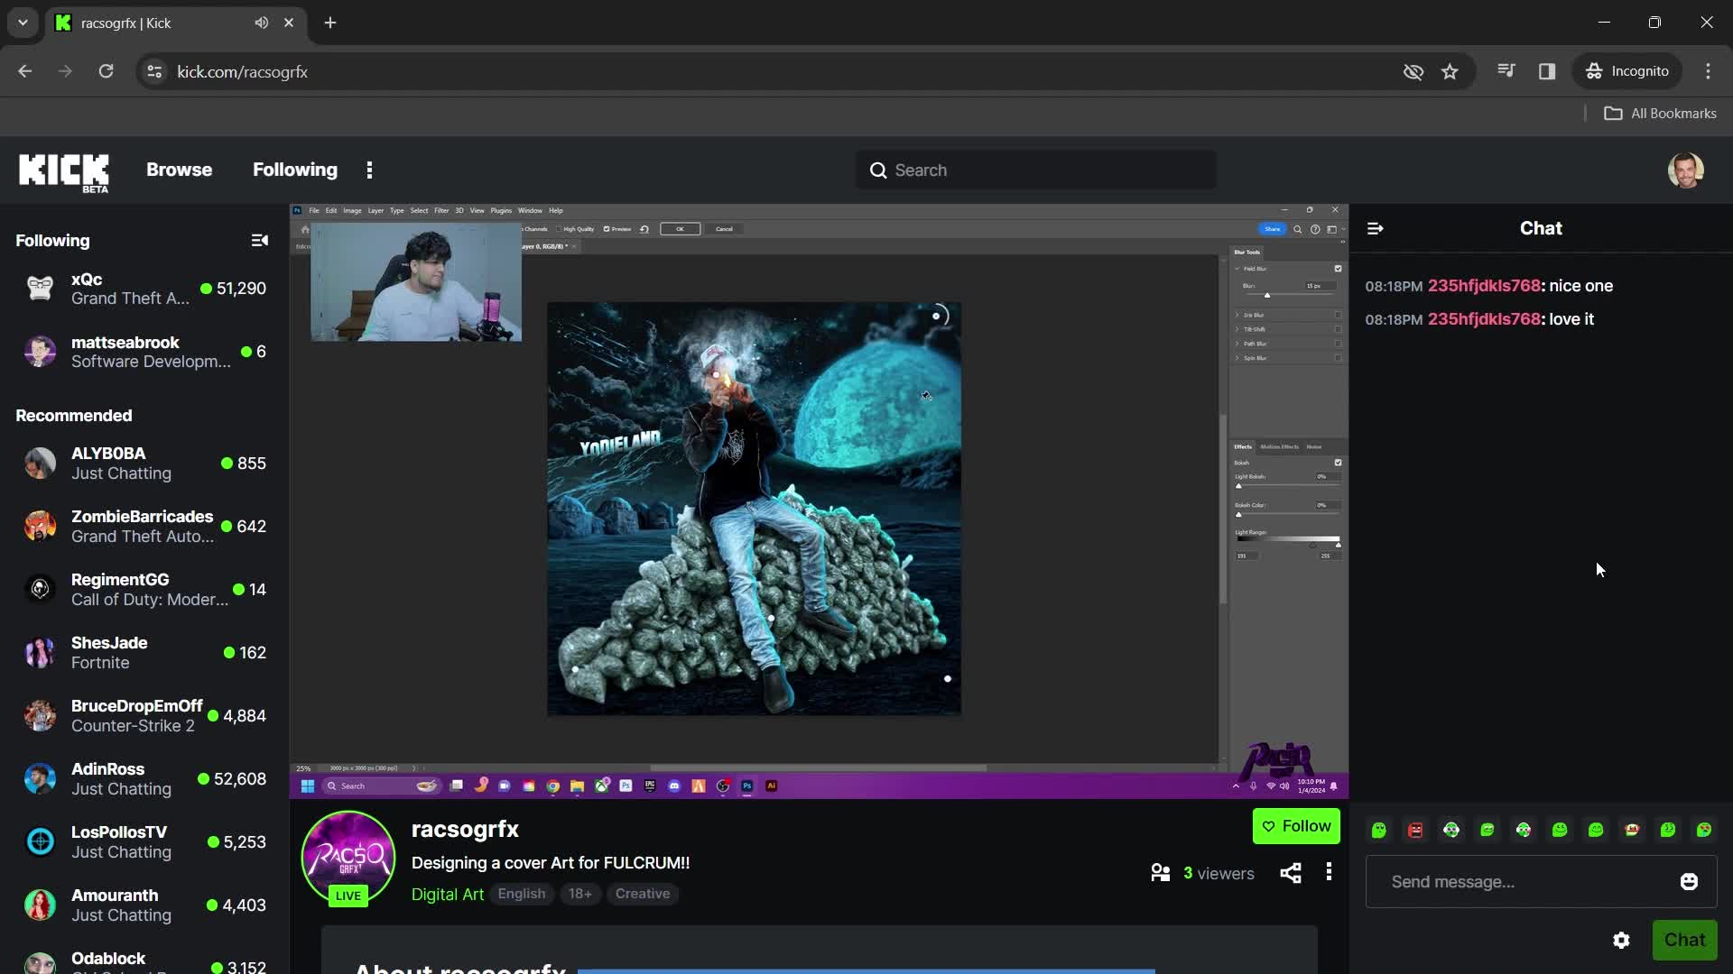The image size is (1733, 974).
Task: Open the third-party cookies eye icon
Action: pyautogui.click(x=1413, y=71)
